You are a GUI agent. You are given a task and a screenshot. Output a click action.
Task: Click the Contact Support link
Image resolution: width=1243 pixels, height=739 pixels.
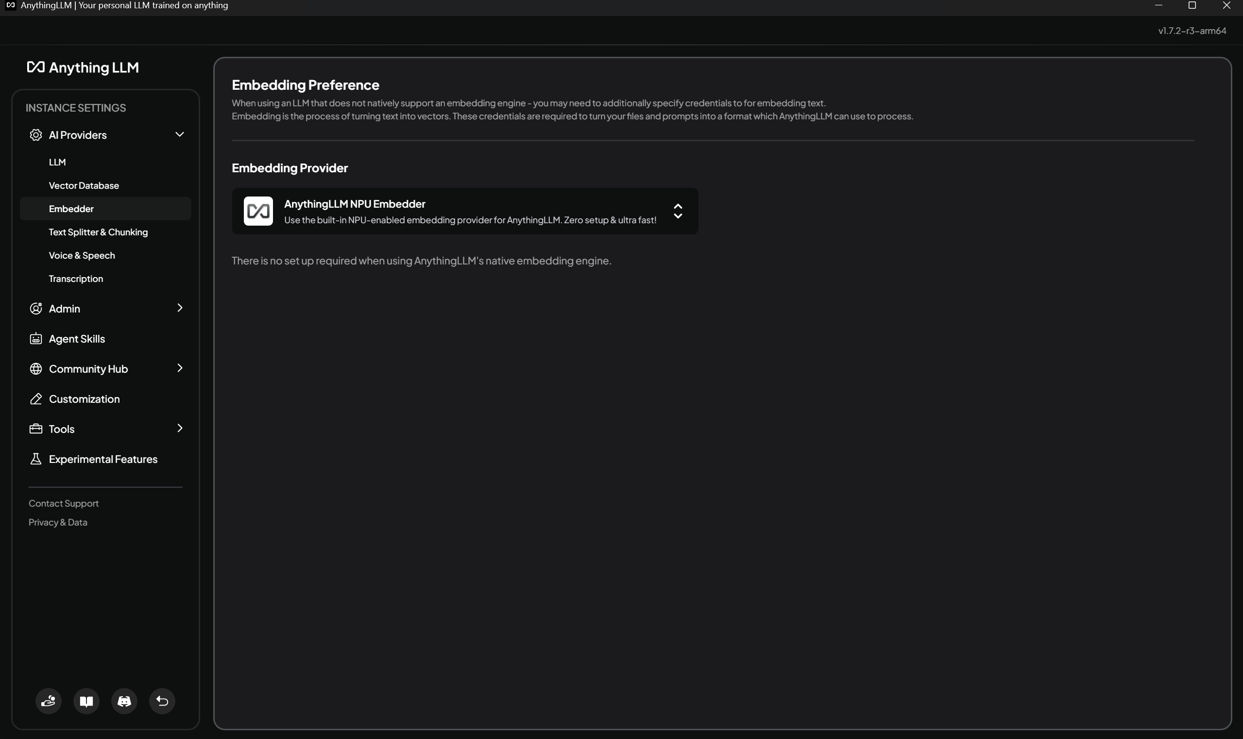63,504
